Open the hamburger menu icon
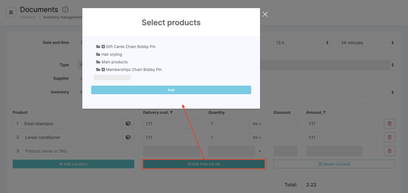Image resolution: width=408 pixels, height=193 pixels. tap(11, 12)
